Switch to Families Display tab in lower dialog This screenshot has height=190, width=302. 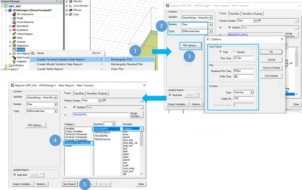tap(97, 93)
